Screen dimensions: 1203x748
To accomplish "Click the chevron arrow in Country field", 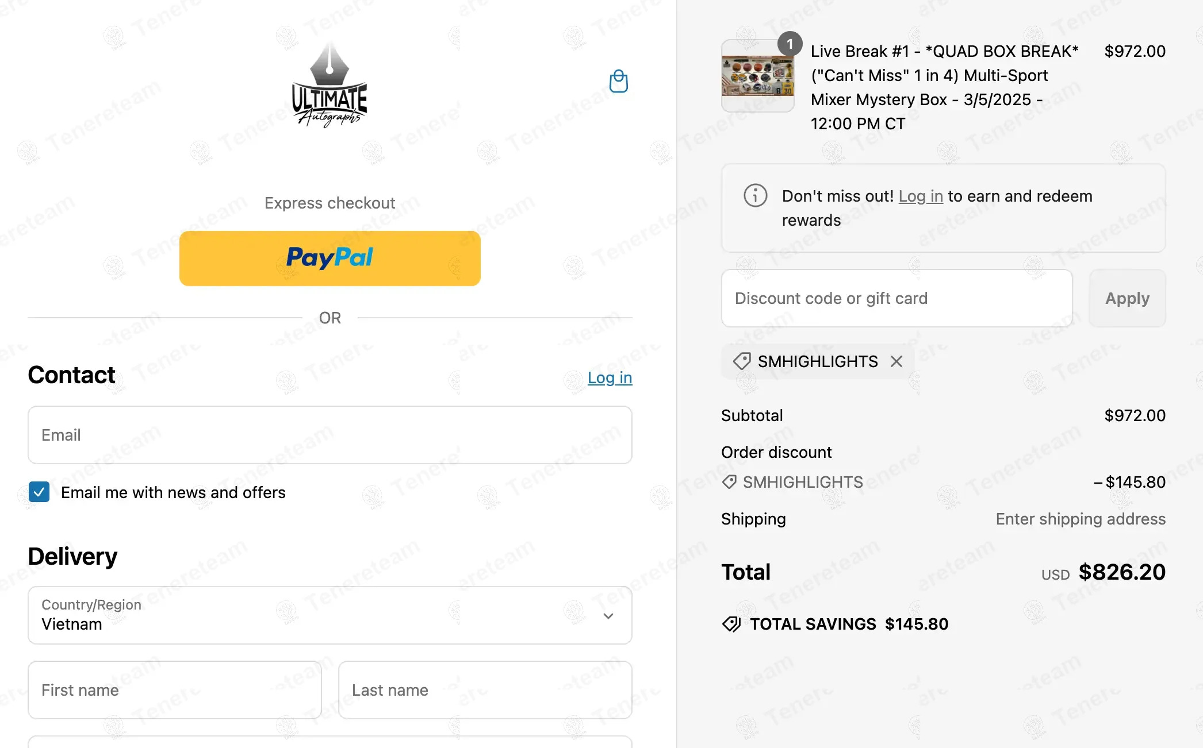I will pos(608,616).
